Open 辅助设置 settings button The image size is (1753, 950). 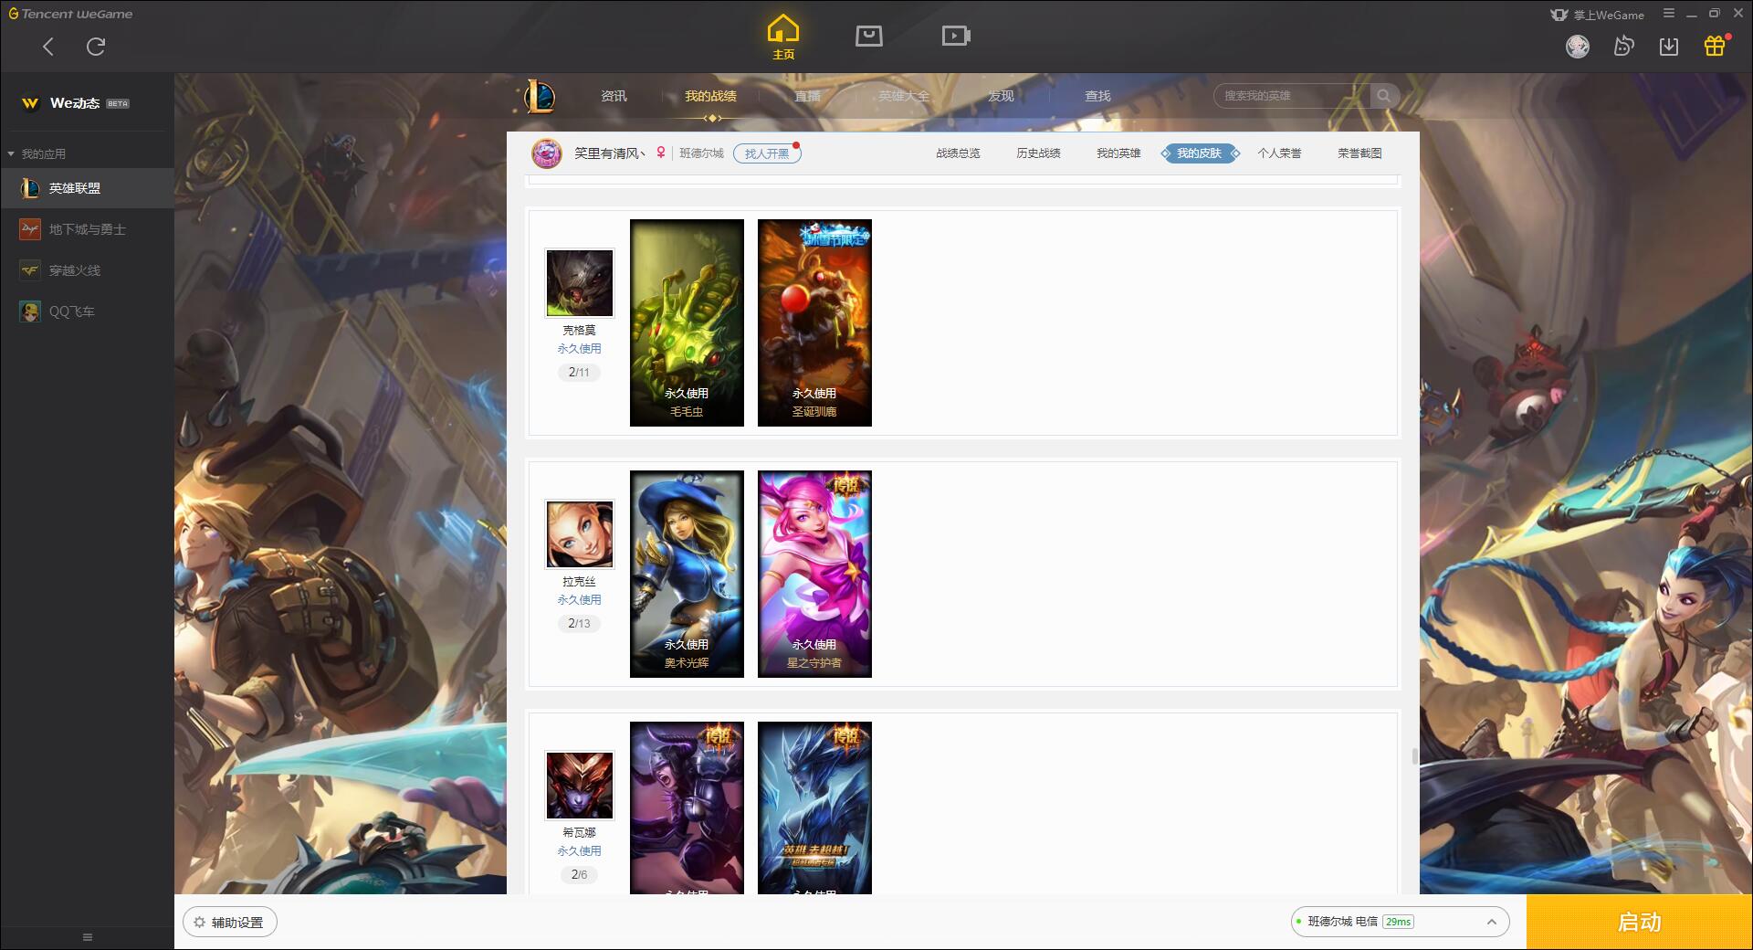[x=230, y=923]
